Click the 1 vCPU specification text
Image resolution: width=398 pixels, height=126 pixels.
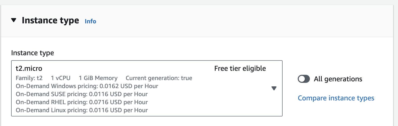pyautogui.click(x=61, y=78)
